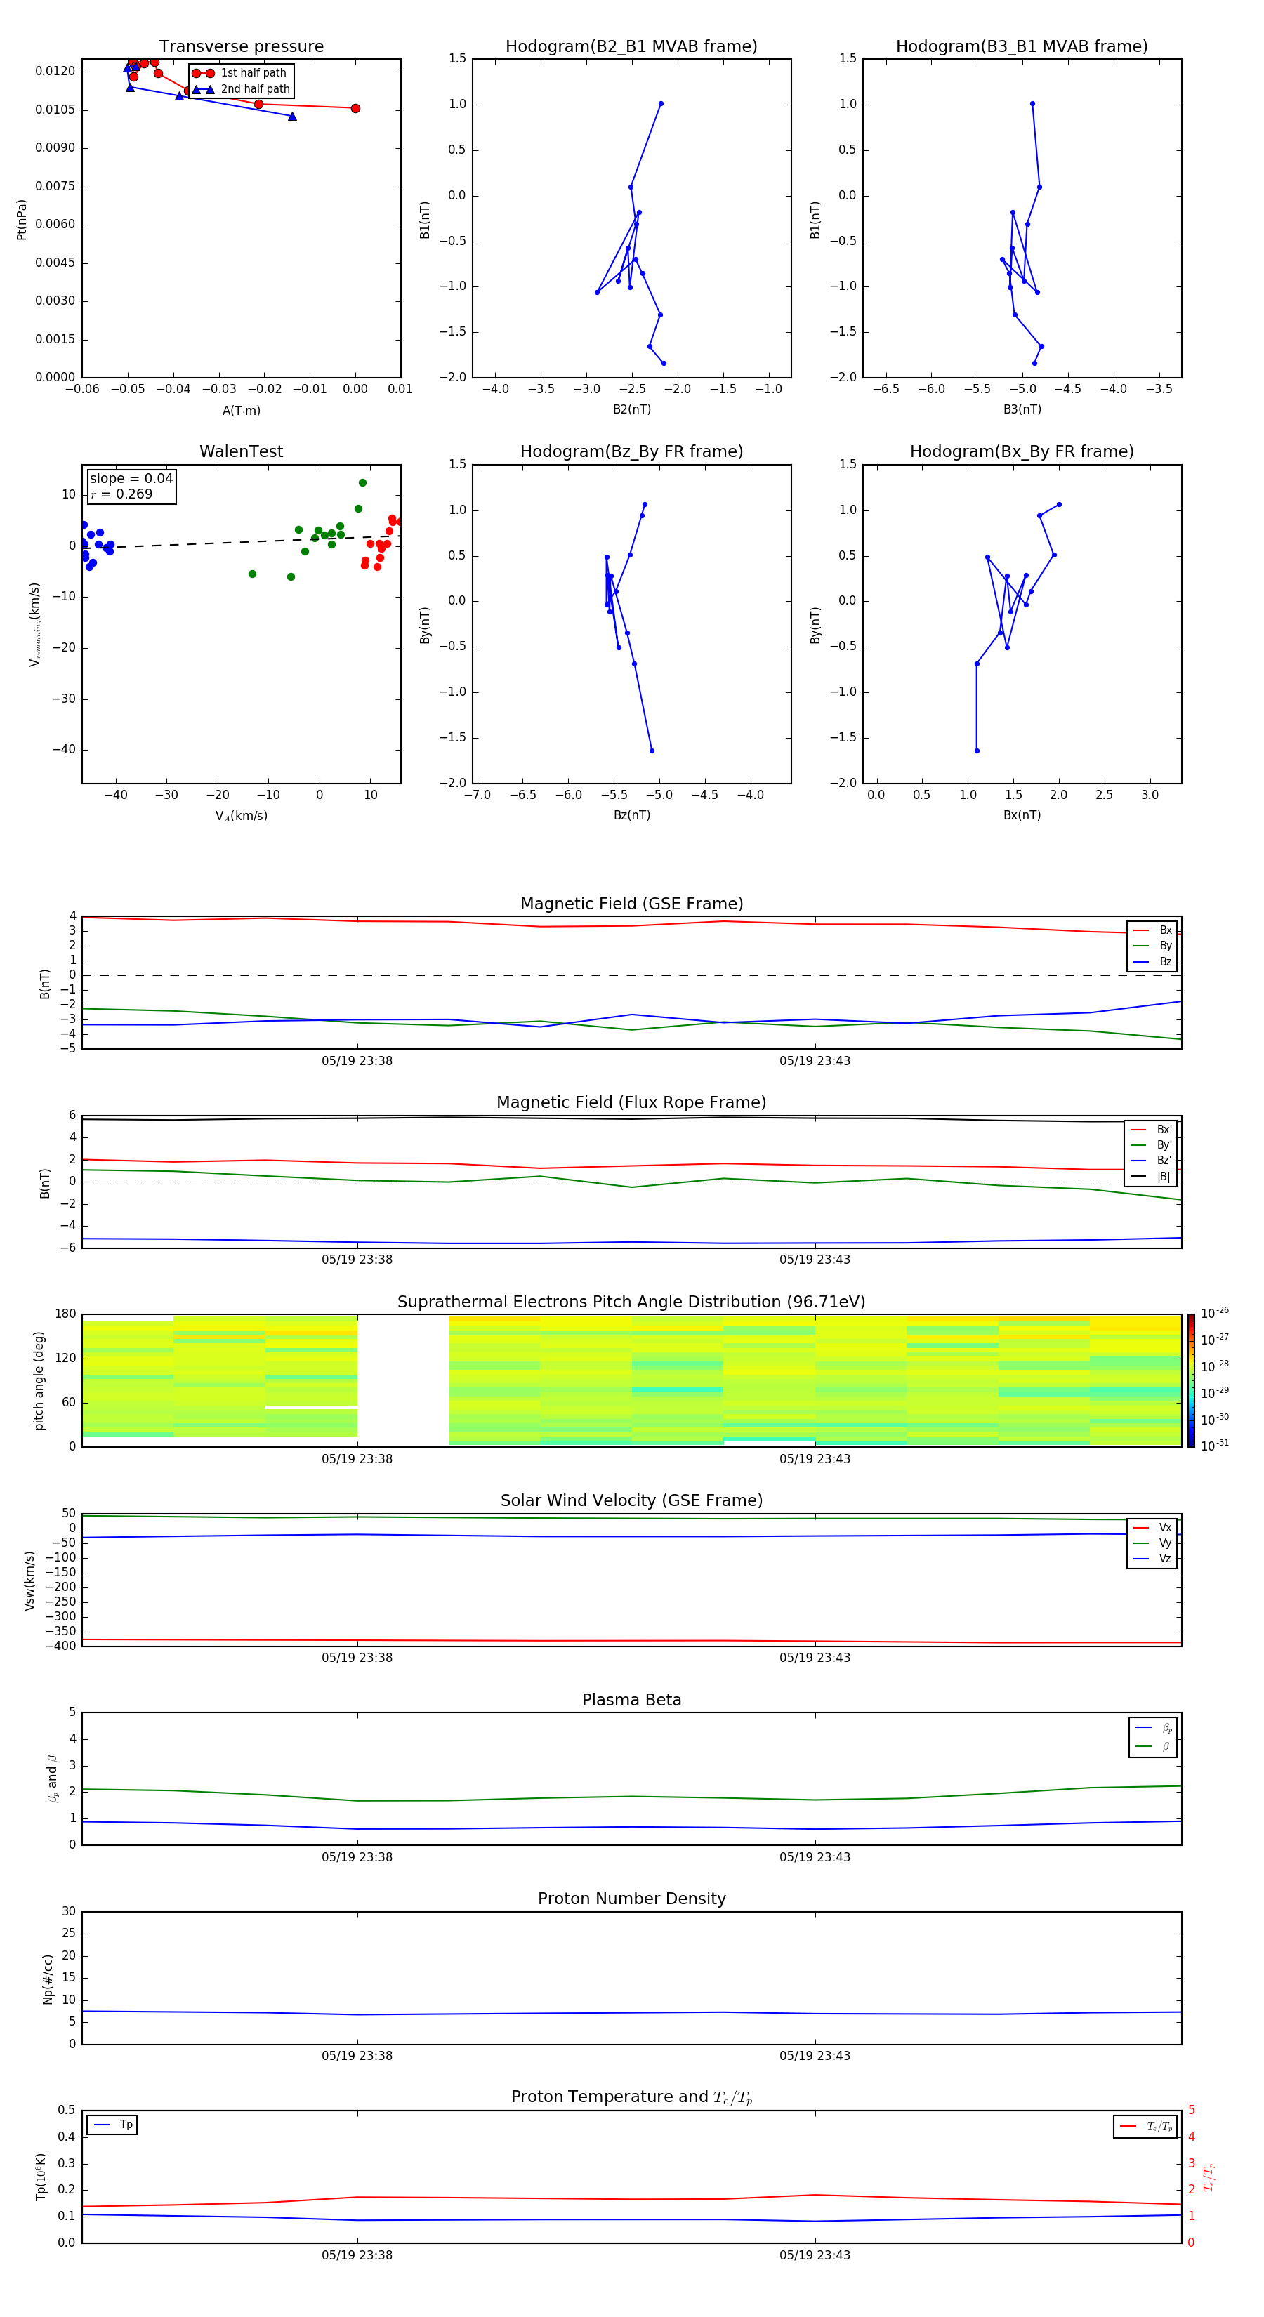Click the 'Plasma Beta' plot title
This screenshot has width=1264, height=2317.
pos(631,1700)
